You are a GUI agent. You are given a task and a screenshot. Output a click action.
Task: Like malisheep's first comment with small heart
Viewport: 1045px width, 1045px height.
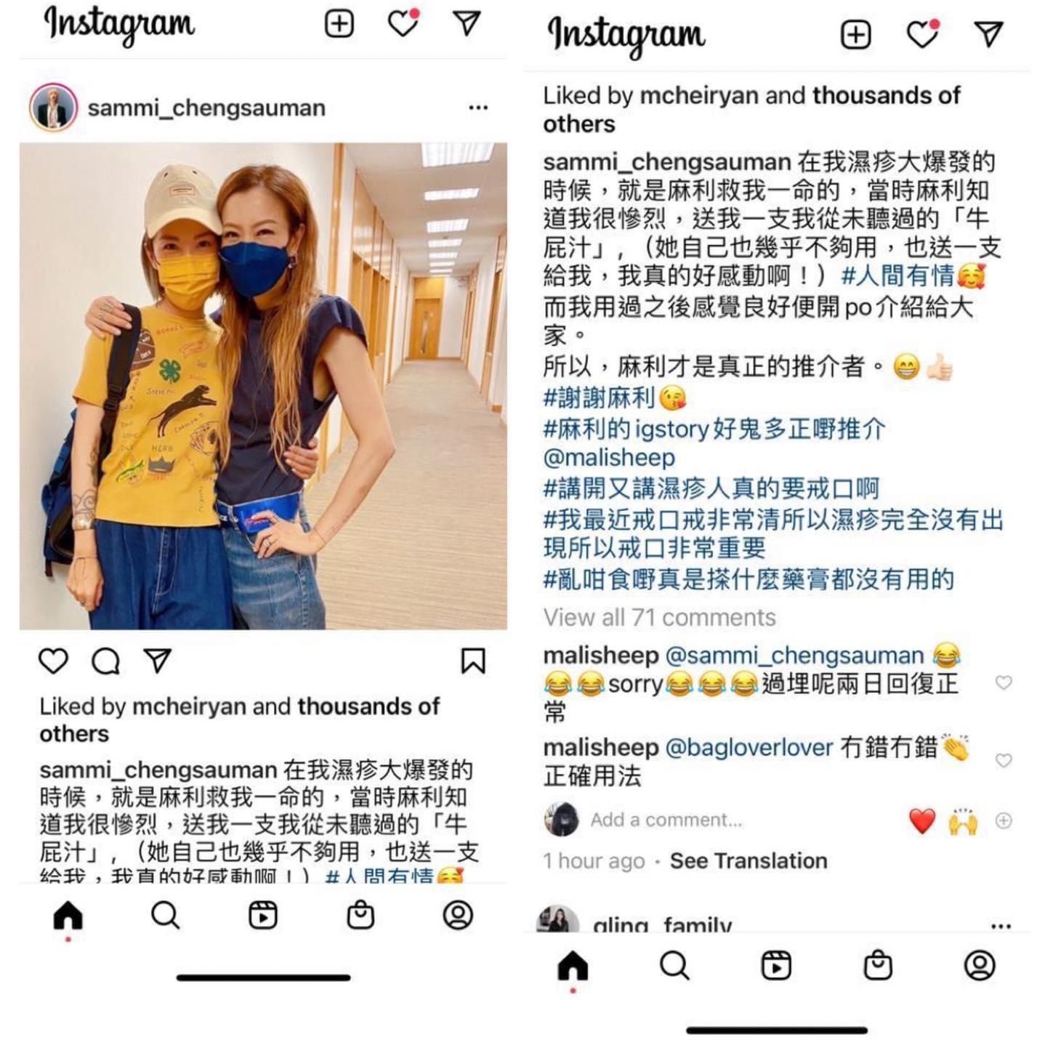(1004, 682)
